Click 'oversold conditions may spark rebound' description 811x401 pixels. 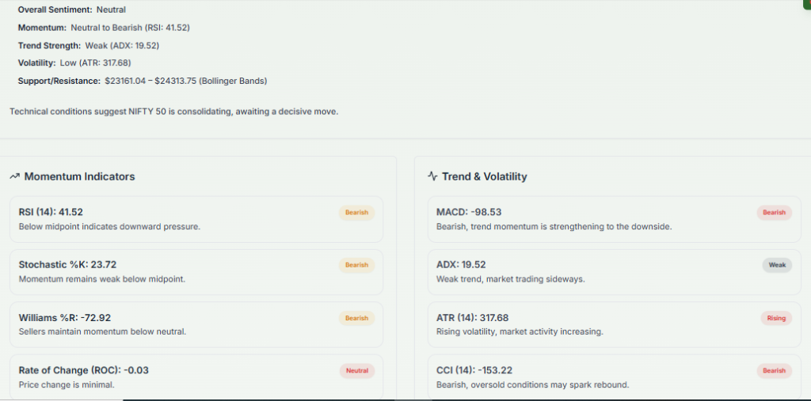pos(550,385)
